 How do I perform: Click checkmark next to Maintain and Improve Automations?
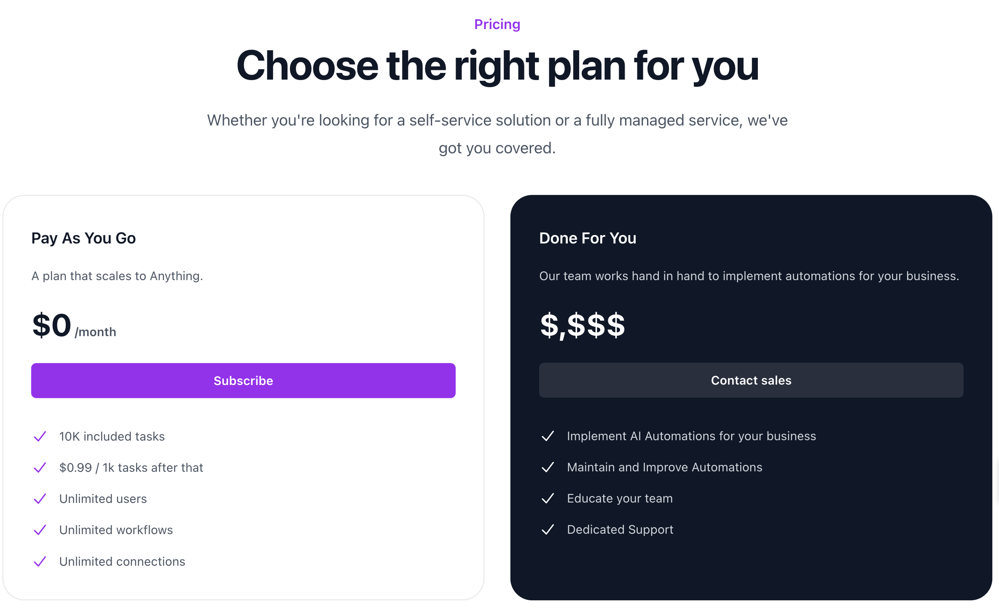coord(548,467)
